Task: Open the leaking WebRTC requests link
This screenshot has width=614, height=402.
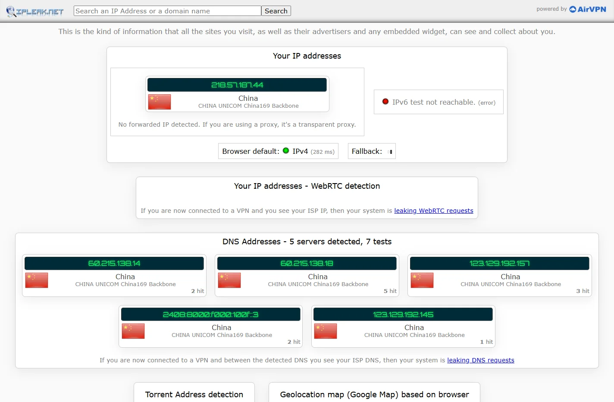Action: tap(434, 211)
